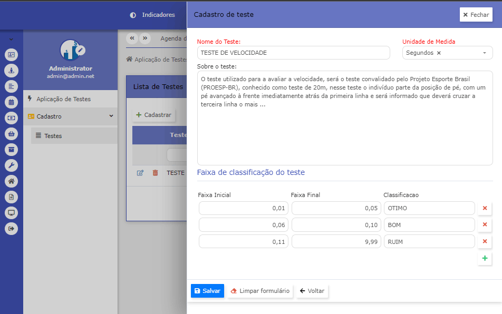Click the red trash icon in test list

(x=155, y=173)
